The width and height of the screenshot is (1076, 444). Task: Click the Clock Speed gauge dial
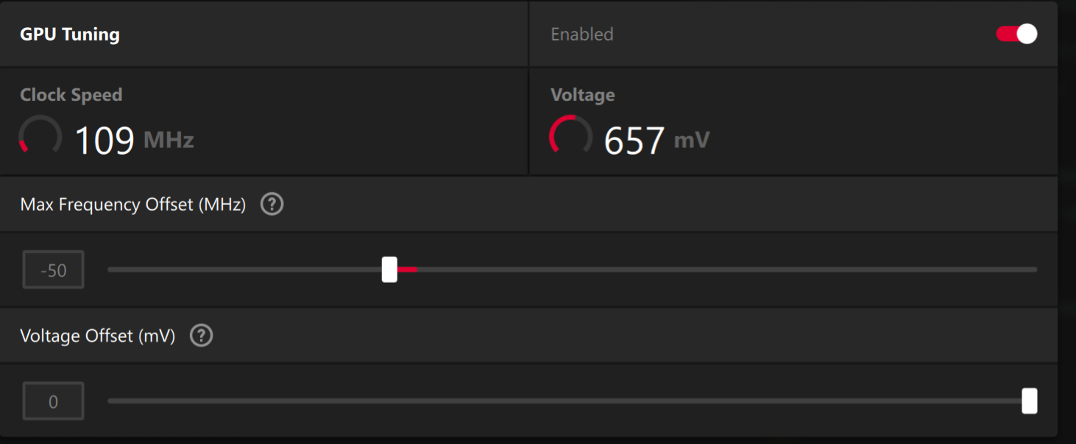tap(40, 136)
